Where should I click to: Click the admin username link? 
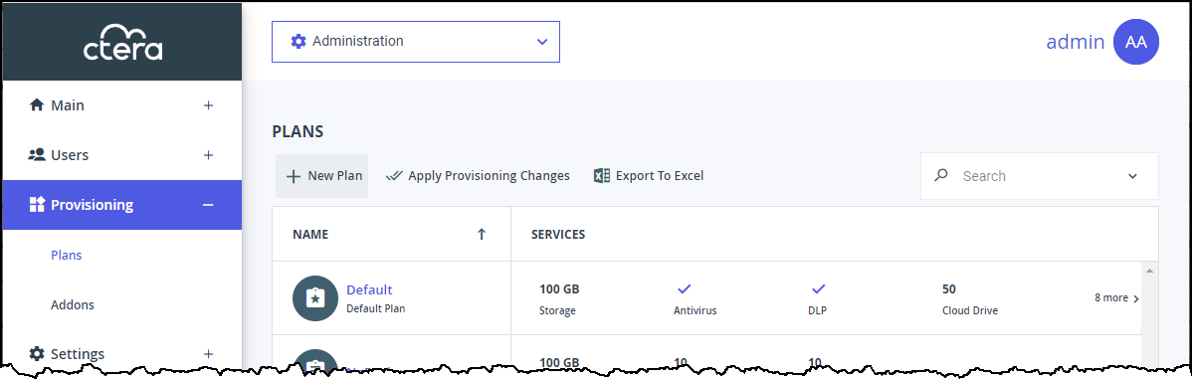(1075, 42)
